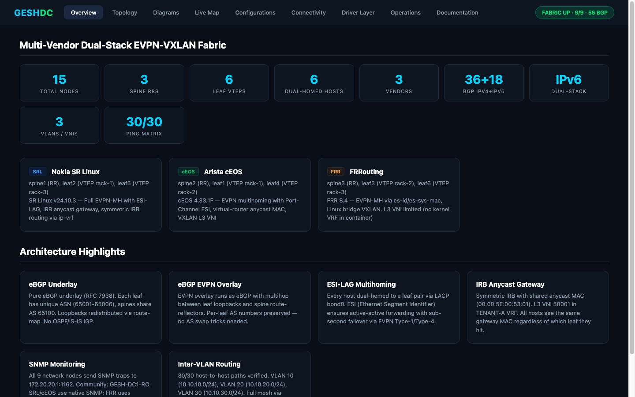Click the FABRIC UP status badge
635x397 pixels.
(575, 12)
